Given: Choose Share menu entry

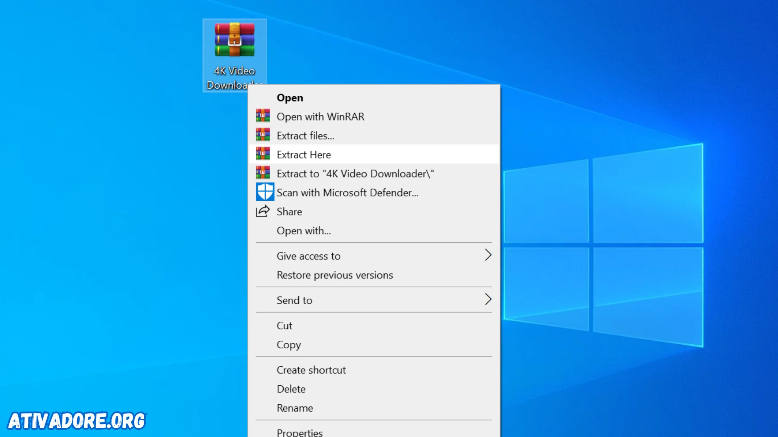Looking at the screenshot, I should pyautogui.click(x=374, y=212).
